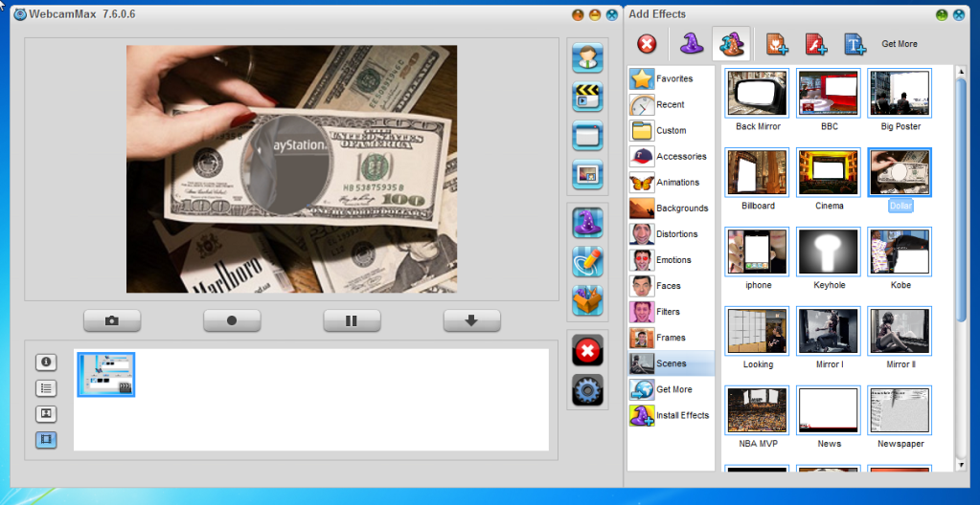Viewport: 980px width, 505px height.
Task: Apply the NBA MVP scene effect
Action: [758, 410]
